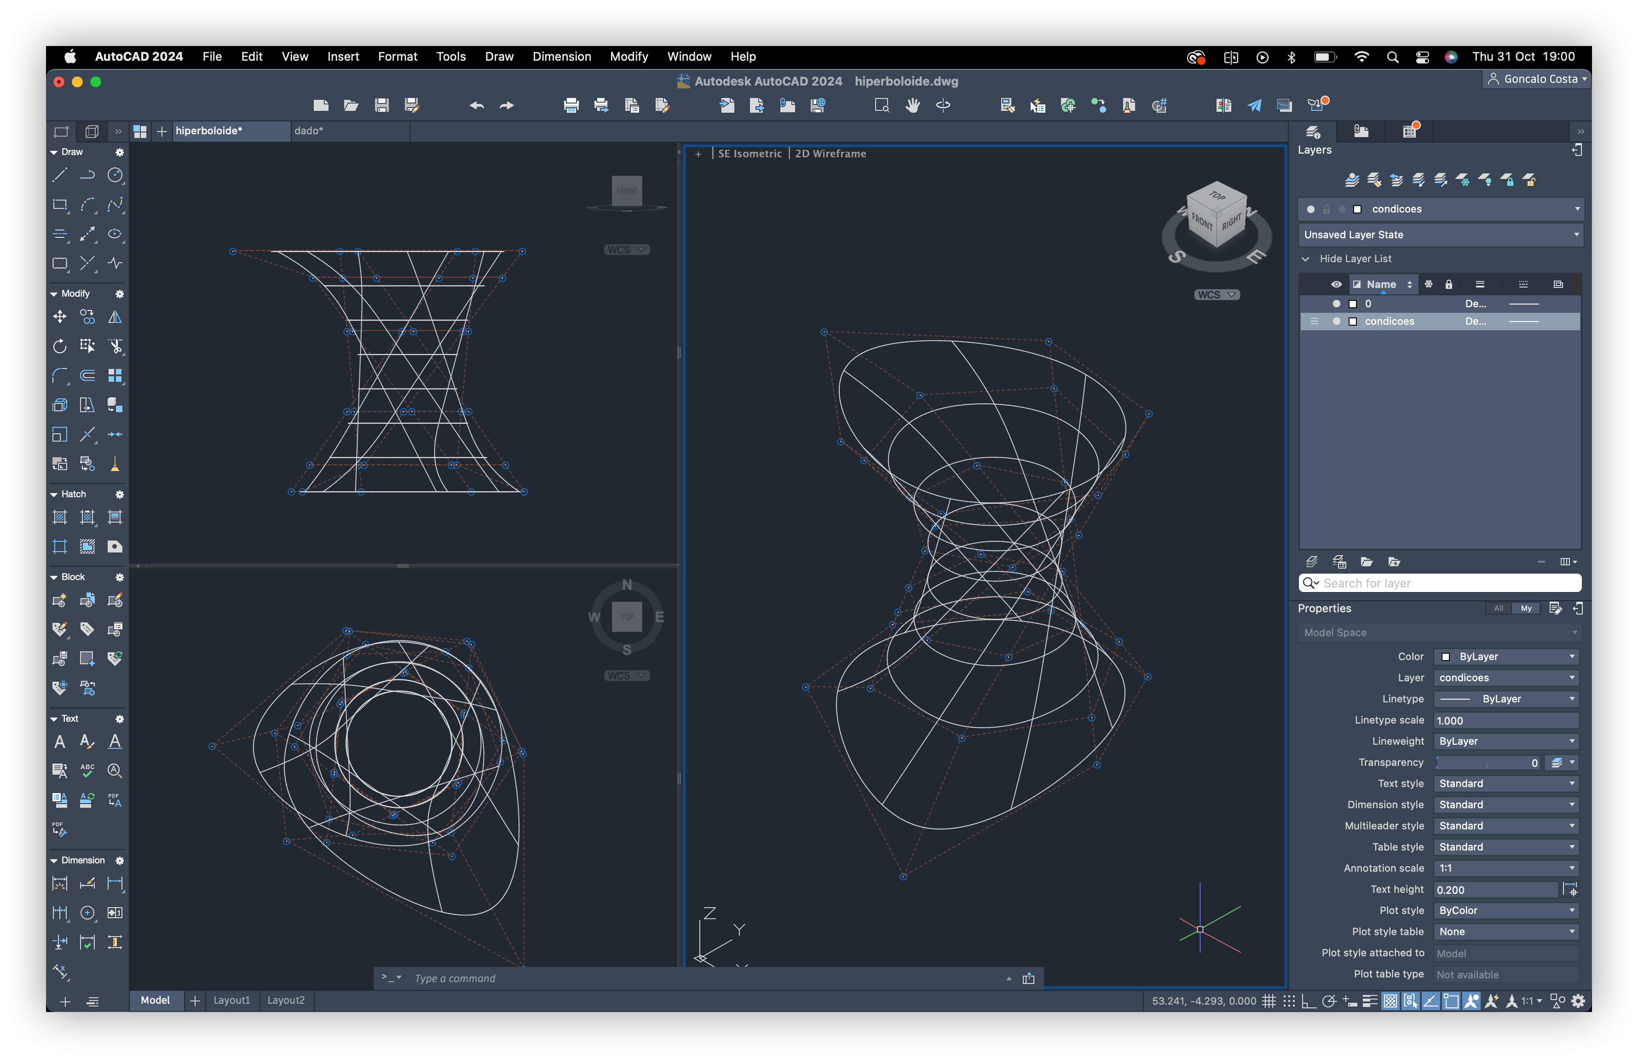Toggle lineweight display in status bar
Screen dimensions: 1638x1058
point(1369,1001)
